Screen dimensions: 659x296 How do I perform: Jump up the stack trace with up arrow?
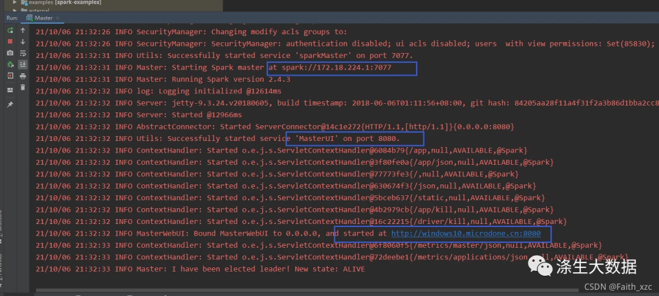point(23,31)
